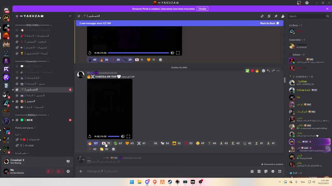Open the rt-chat channel
This screenshot has height=186, width=332.
pos(43,145)
